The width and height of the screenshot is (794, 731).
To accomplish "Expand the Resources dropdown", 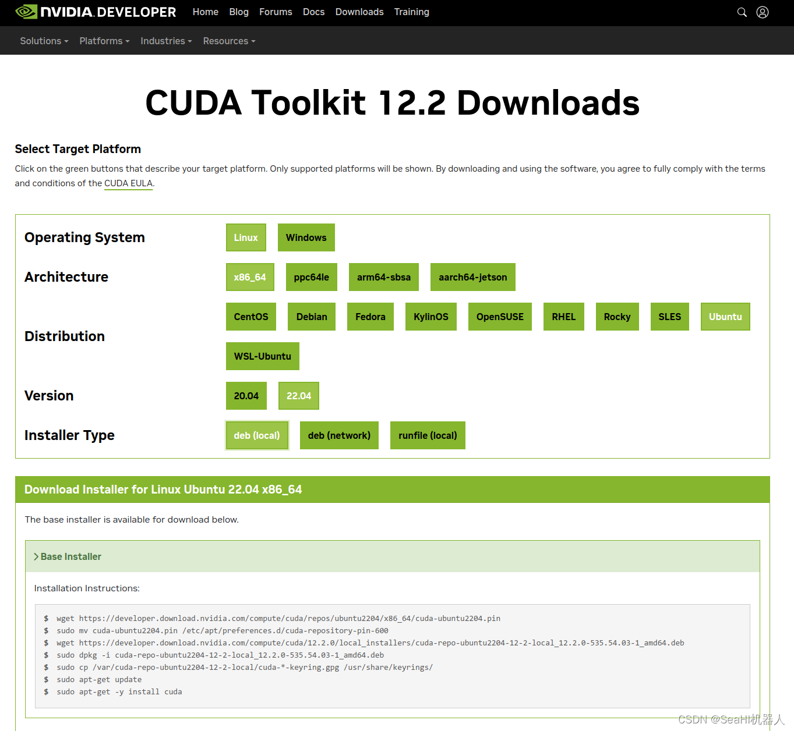I will [229, 41].
